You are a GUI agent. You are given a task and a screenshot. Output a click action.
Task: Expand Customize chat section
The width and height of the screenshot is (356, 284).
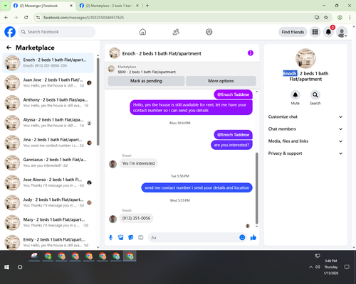[x=305, y=116]
